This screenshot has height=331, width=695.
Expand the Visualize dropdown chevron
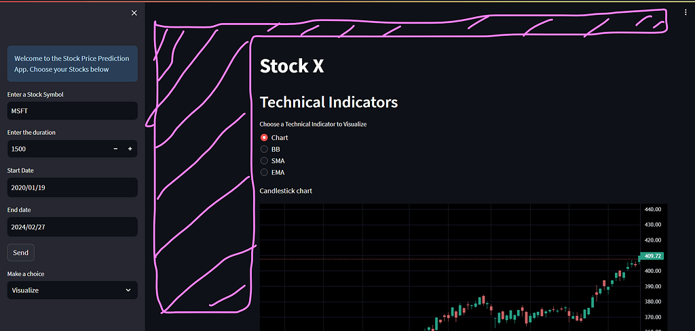(128, 290)
